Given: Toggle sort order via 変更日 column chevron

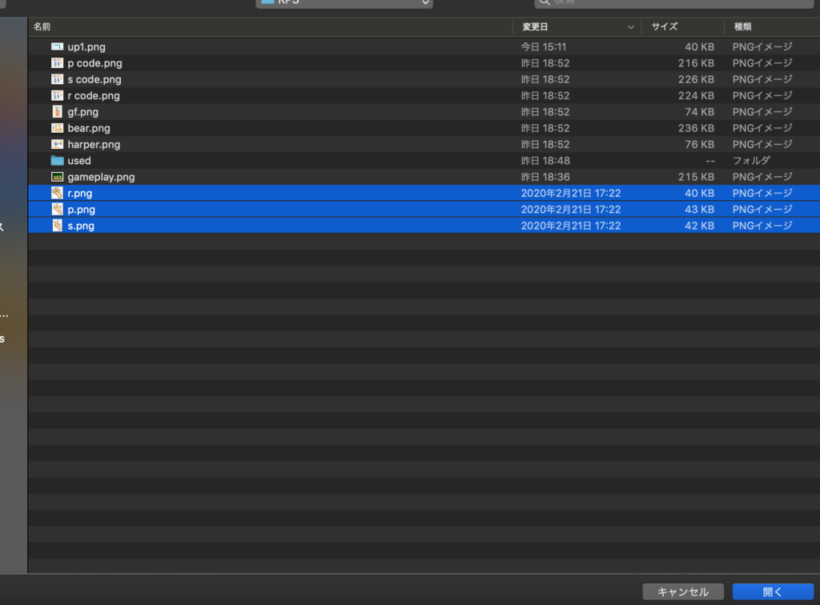Looking at the screenshot, I should click(x=632, y=27).
